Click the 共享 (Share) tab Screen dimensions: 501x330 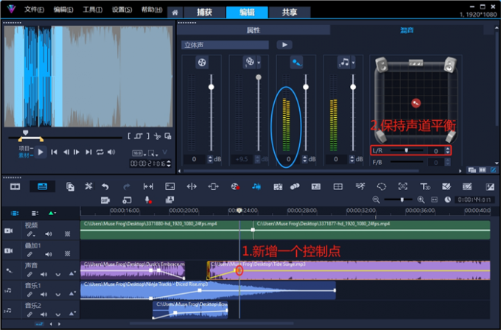point(291,12)
